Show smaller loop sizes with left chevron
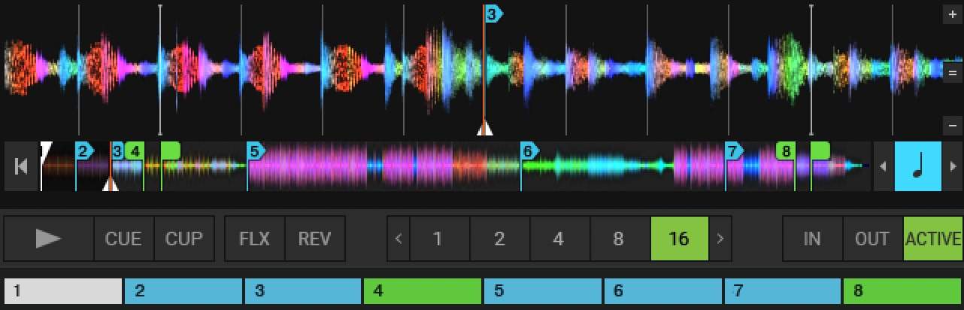Screen dimensions: 964x310 [399, 239]
